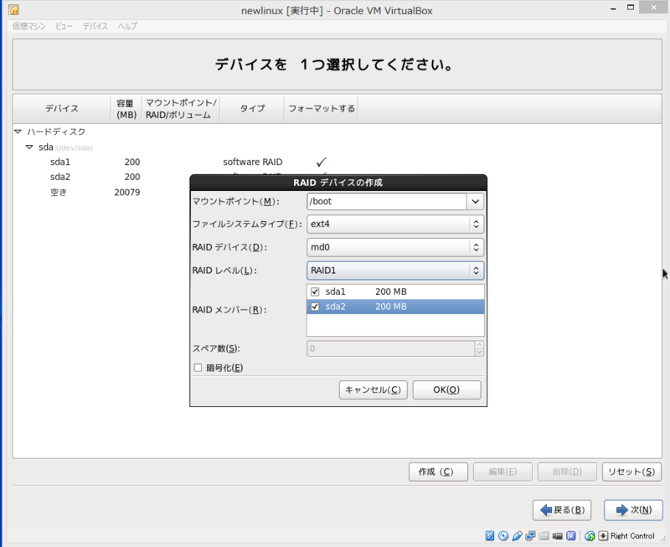Viewport: 670px width, 547px height.
Task: Open the 仮想マシン menu
Action: tap(29, 27)
